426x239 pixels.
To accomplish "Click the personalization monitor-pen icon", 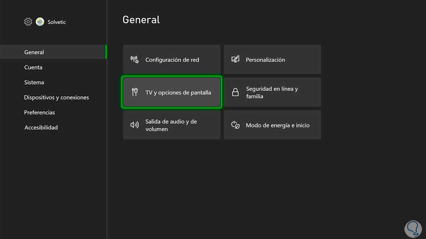I will pyautogui.click(x=235, y=59).
